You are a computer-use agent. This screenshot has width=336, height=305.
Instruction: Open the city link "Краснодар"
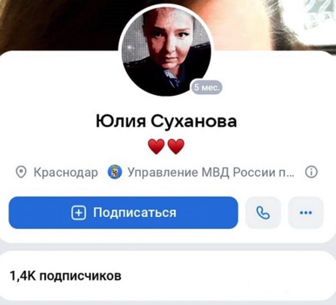point(66,172)
